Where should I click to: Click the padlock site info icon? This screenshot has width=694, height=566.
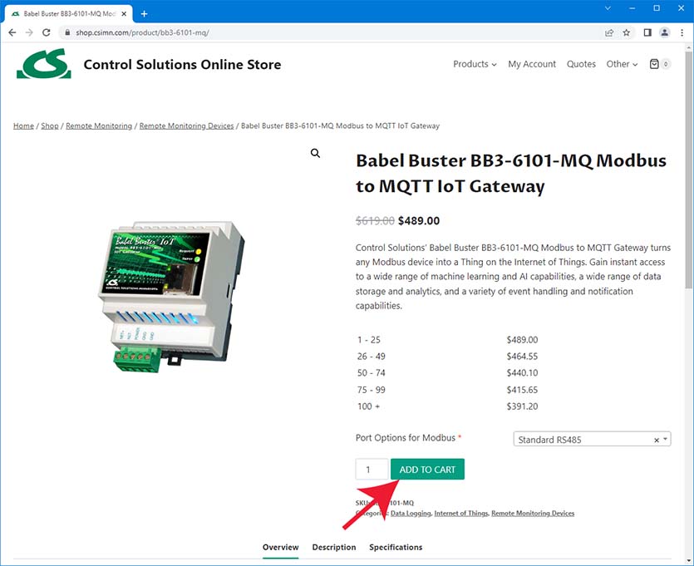[x=67, y=32]
